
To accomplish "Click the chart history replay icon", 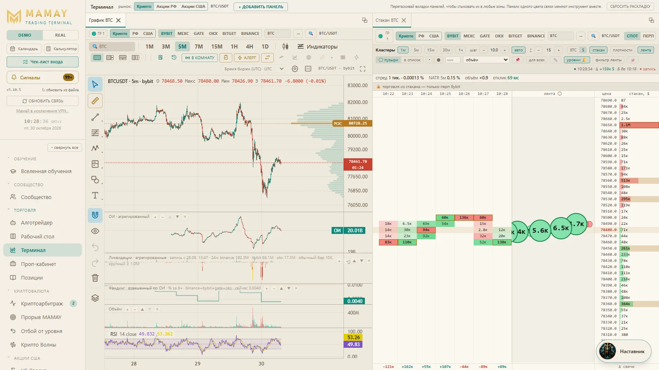I will [174, 58].
